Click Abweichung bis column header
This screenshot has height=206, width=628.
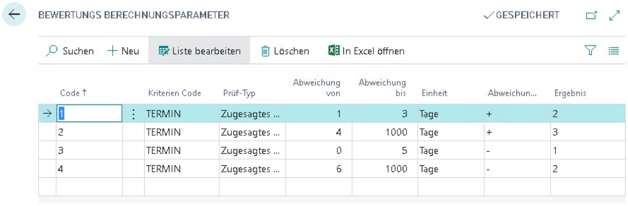click(382, 88)
